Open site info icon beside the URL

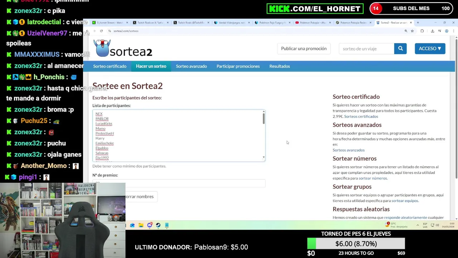point(109,31)
